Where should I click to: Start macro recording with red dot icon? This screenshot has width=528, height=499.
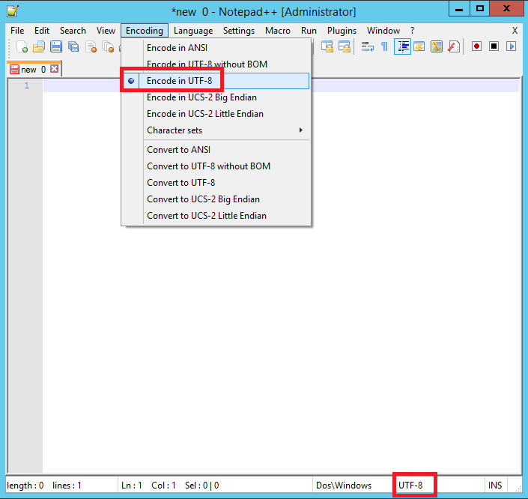tap(476, 46)
